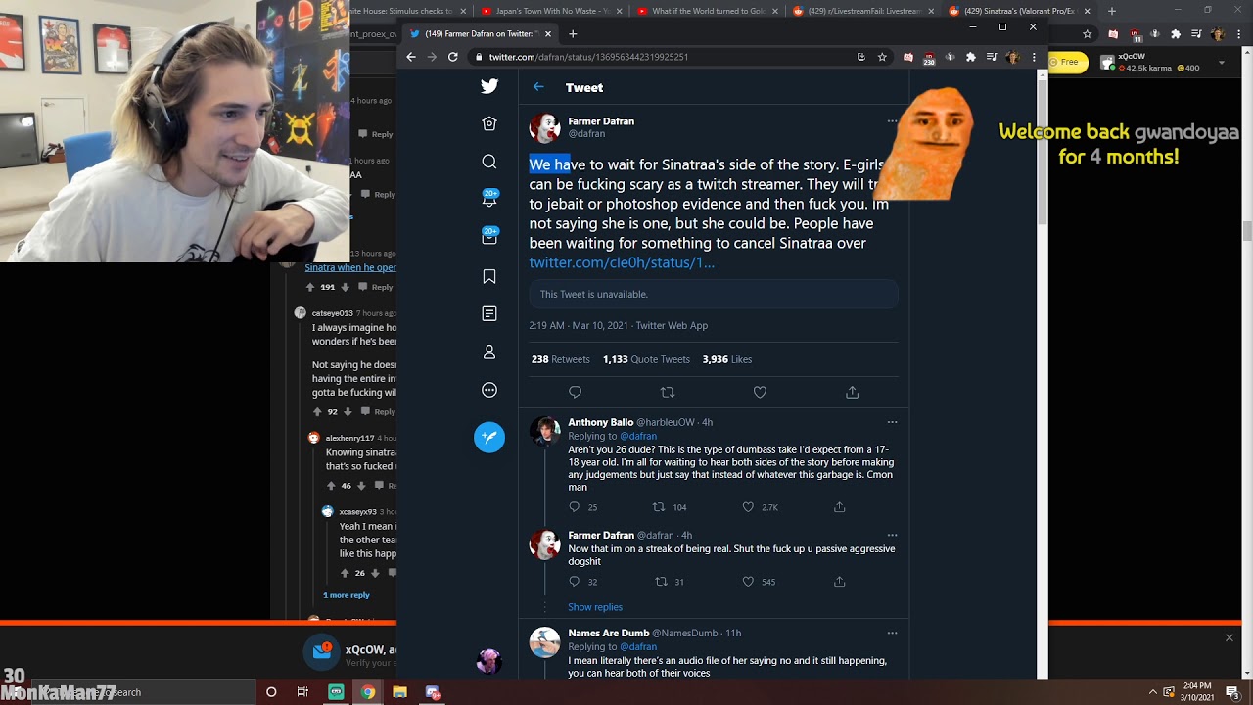Open Lists in Twitter's sidebar

(x=489, y=313)
